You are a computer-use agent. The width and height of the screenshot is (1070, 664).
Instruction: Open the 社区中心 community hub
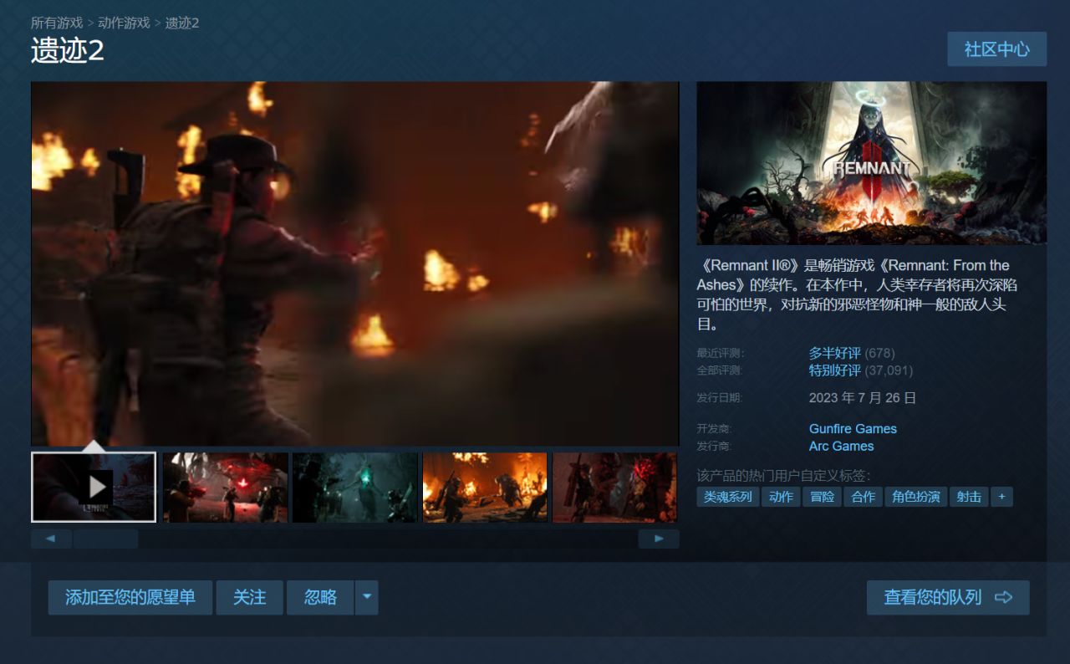[x=996, y=49]
